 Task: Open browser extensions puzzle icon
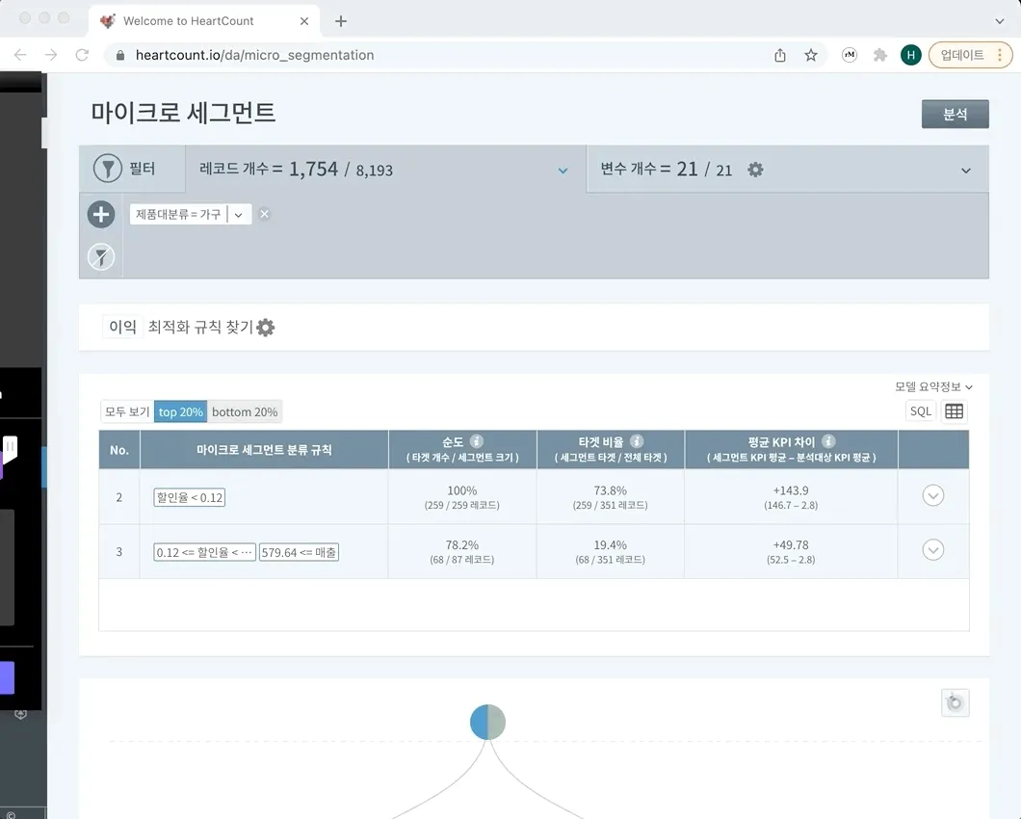pyautogui.click(x=880, y=55)
